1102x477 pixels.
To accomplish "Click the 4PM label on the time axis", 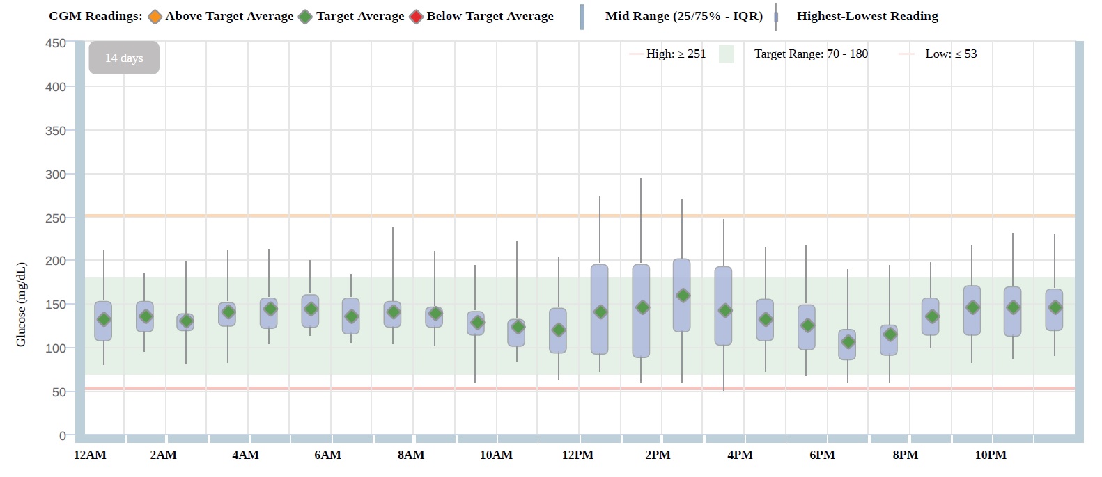I will [740, 455].
